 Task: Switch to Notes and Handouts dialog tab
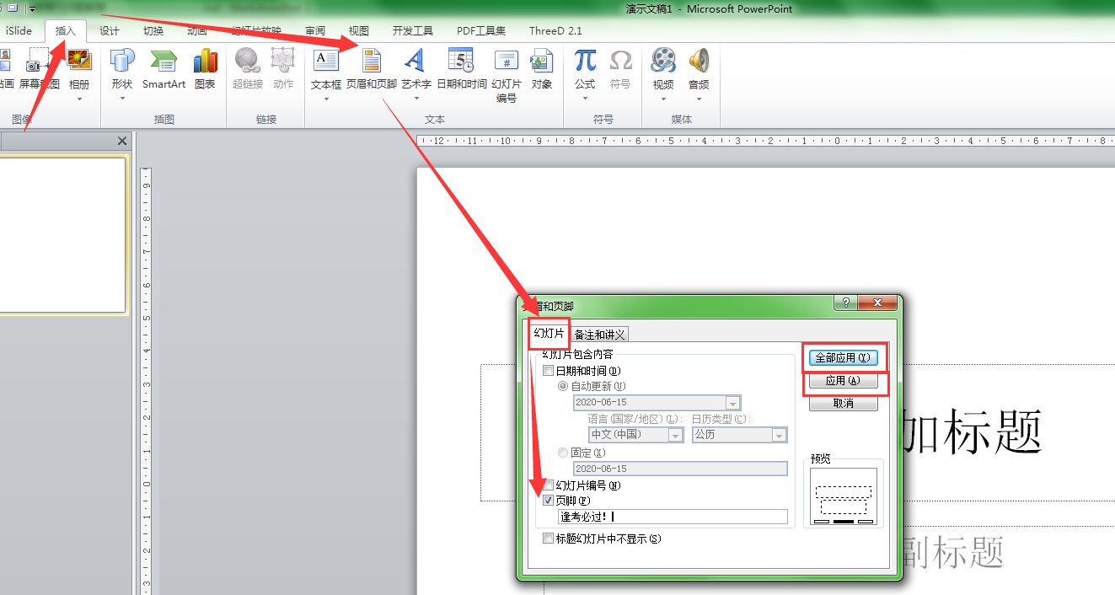[599, 335]
